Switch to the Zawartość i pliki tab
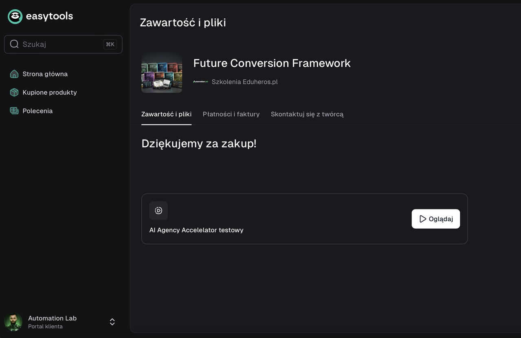 (x=166, y=114)
